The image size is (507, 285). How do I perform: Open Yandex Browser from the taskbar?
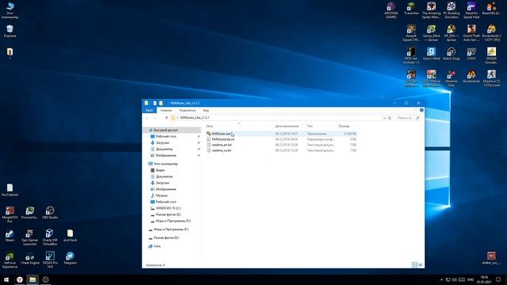tap(20, 279)
